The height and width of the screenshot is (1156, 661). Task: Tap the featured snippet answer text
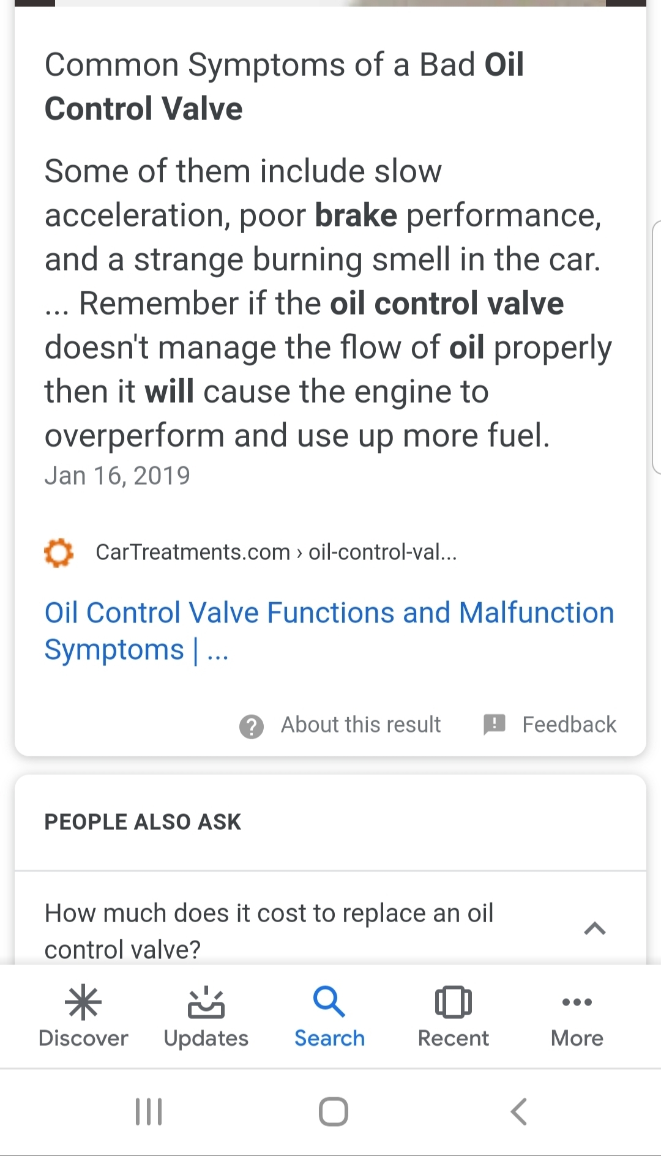tap(328, 303)
